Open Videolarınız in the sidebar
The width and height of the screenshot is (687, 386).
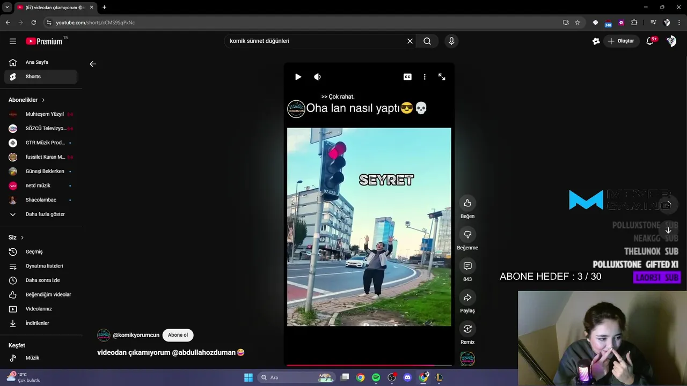point(41,309)
